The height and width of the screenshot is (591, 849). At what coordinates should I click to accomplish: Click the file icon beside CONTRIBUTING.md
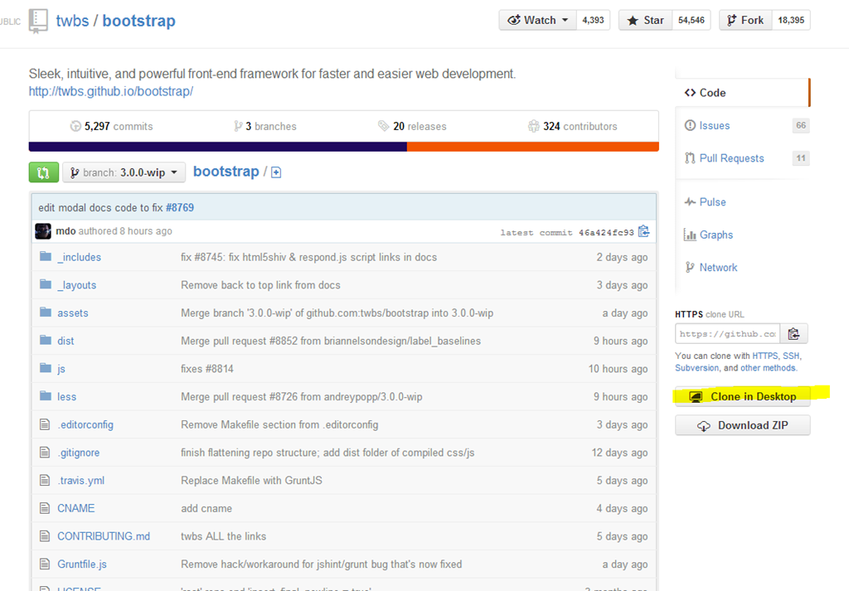[45, 535]
